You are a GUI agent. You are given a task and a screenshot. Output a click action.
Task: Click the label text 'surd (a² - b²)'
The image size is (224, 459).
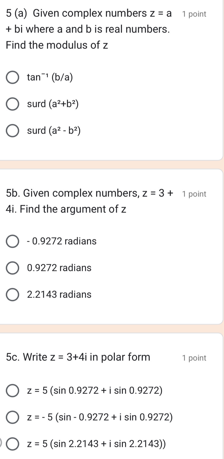coord(54,131)
